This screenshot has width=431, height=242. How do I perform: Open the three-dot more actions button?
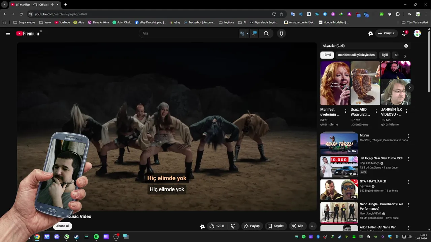click(x=312, y=226)
